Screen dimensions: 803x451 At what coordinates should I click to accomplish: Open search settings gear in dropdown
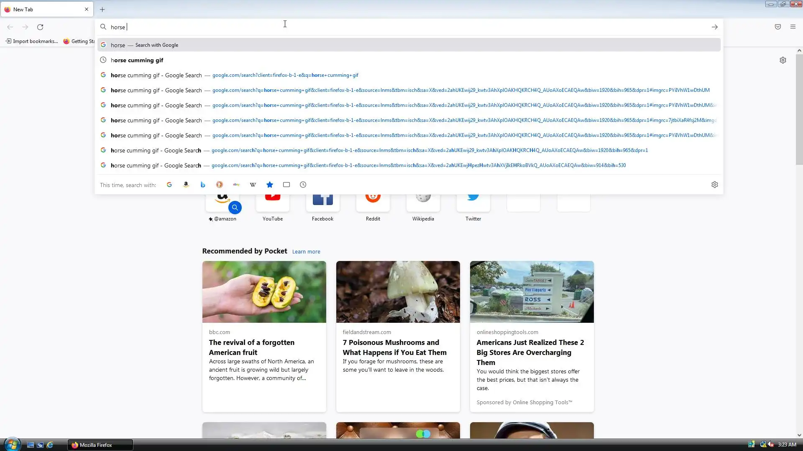pyautogui.click(x=715, y=185)
